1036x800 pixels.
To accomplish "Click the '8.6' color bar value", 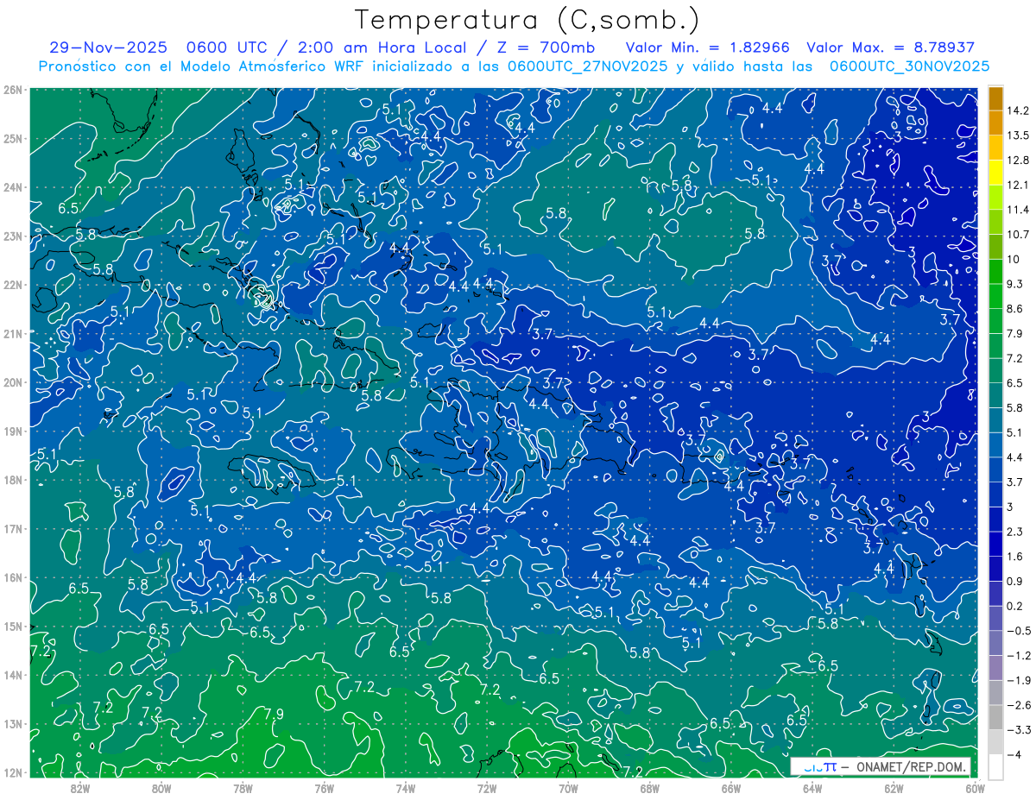I will [x=1016, y=309].
